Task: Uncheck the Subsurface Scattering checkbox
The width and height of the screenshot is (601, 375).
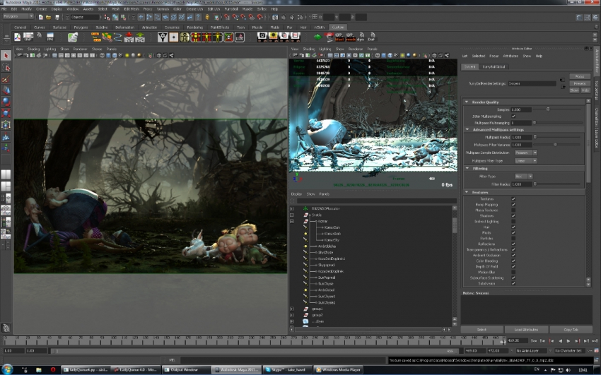Action: click(x=513, y=278)
